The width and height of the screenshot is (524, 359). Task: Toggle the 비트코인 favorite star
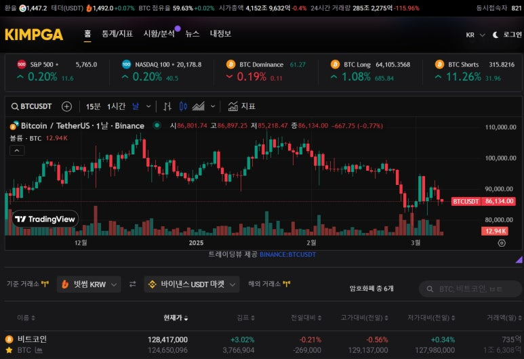pyautogui.click(x=9, y=350)
